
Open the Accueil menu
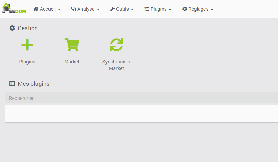tap(47, 9)
